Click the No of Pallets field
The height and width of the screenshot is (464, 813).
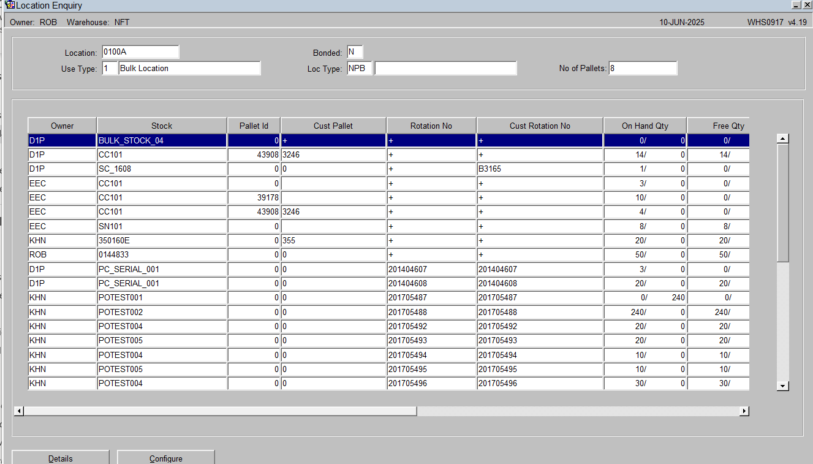coord(643,68)
